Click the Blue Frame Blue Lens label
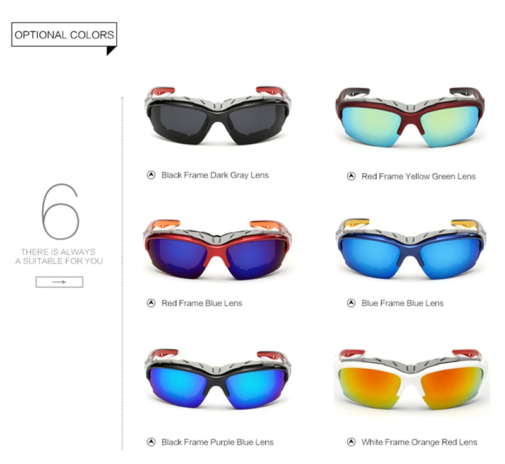Screen dimensions: 505x464 tap(402, 303)
